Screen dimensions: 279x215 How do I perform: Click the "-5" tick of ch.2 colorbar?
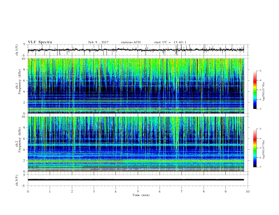tap(260, 148)
